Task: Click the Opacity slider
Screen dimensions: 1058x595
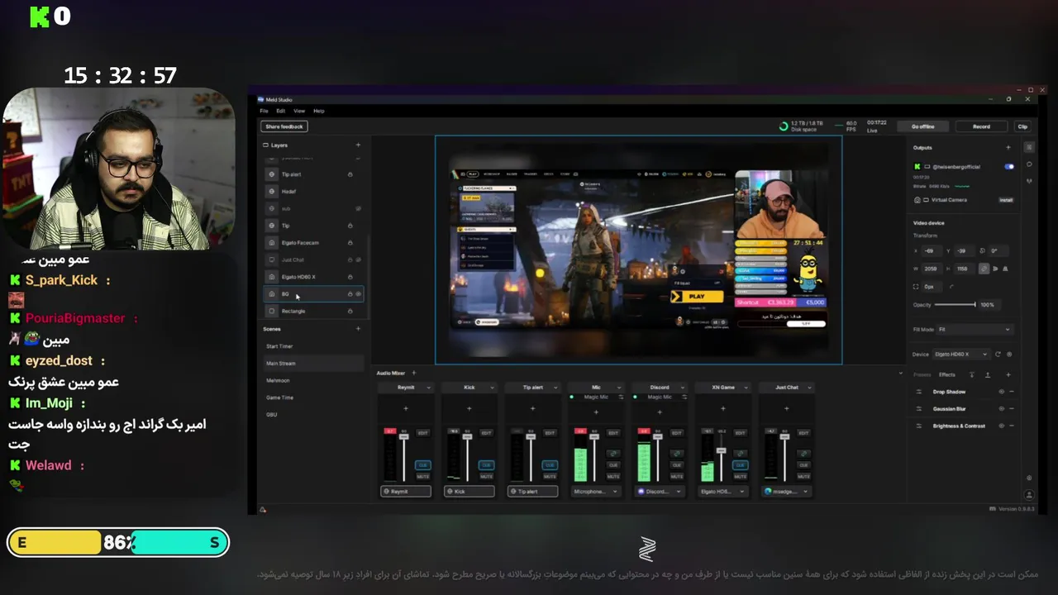Action: coord(956,304)
